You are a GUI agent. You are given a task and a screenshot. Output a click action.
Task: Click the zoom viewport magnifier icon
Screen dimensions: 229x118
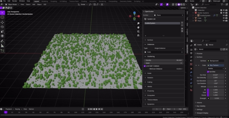click(x=138, y=24)
